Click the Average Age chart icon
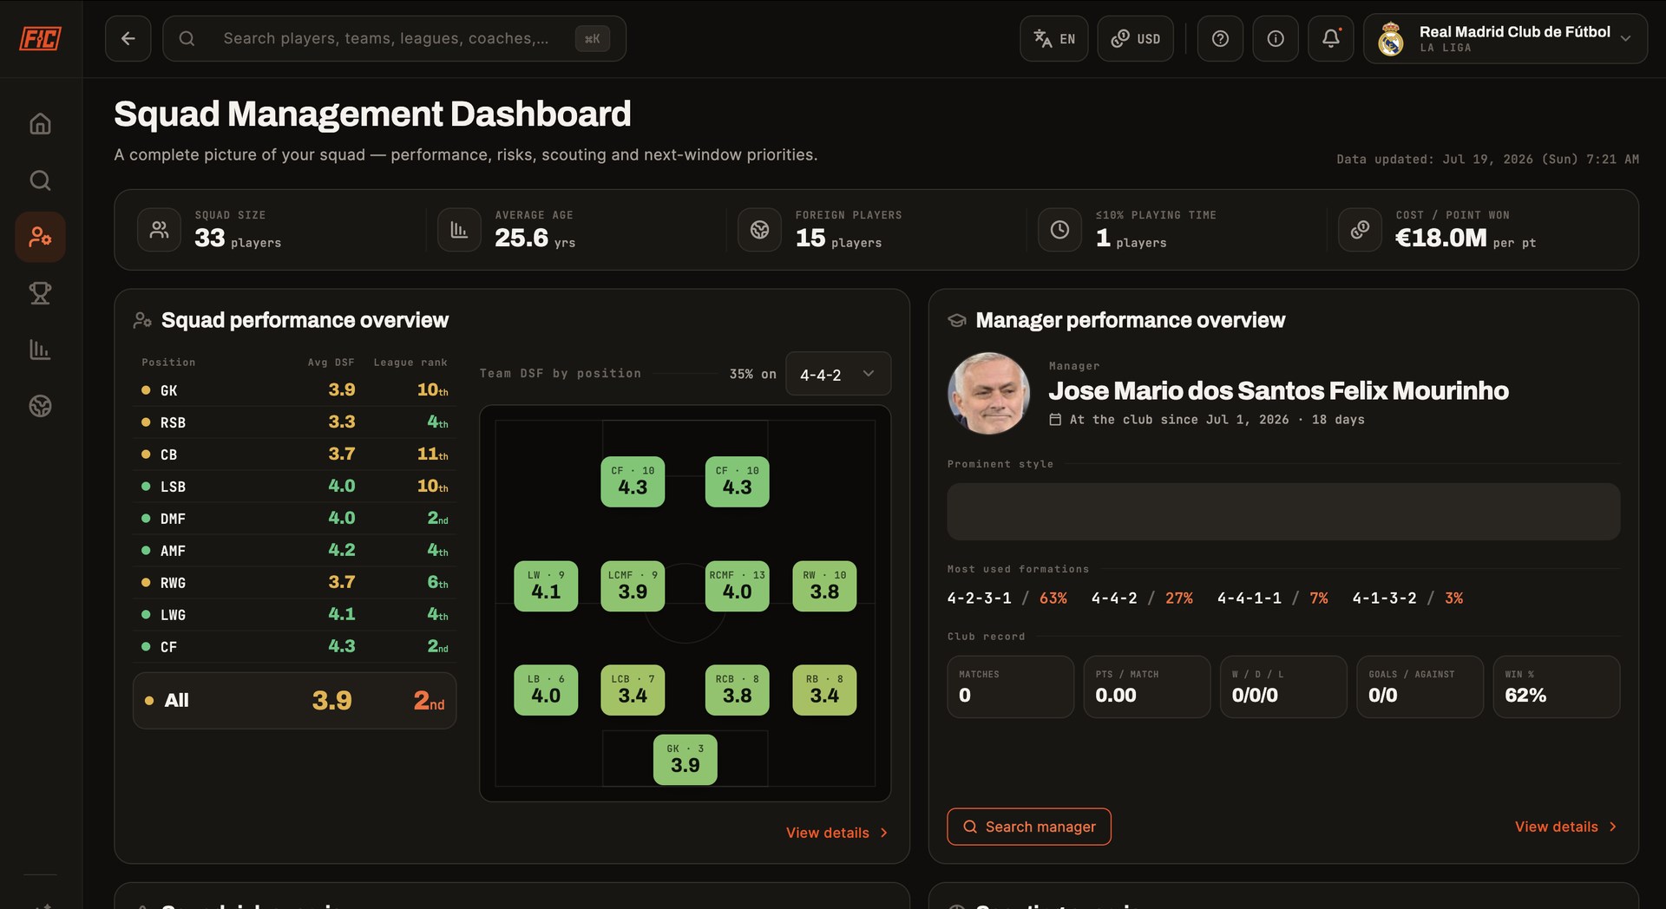 pyautogui.click(x=459, y=230)
